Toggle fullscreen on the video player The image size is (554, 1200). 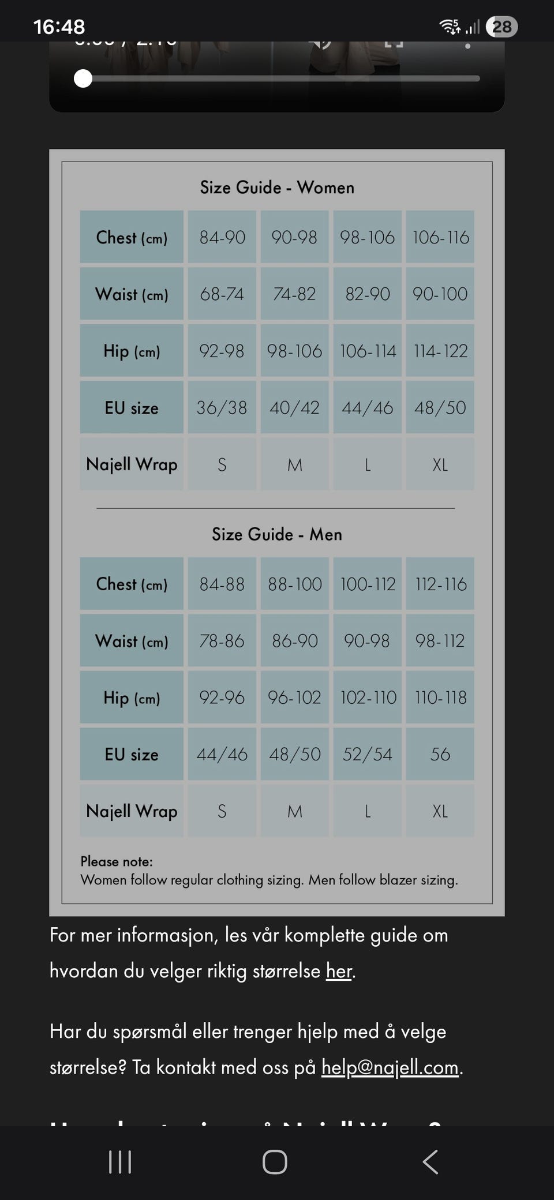394,44
